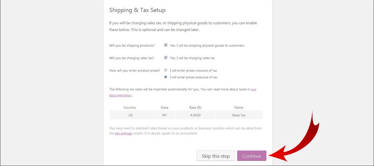Click the State column header
The width and height of the screenshot is (374, 166).
tap(164, 108)
